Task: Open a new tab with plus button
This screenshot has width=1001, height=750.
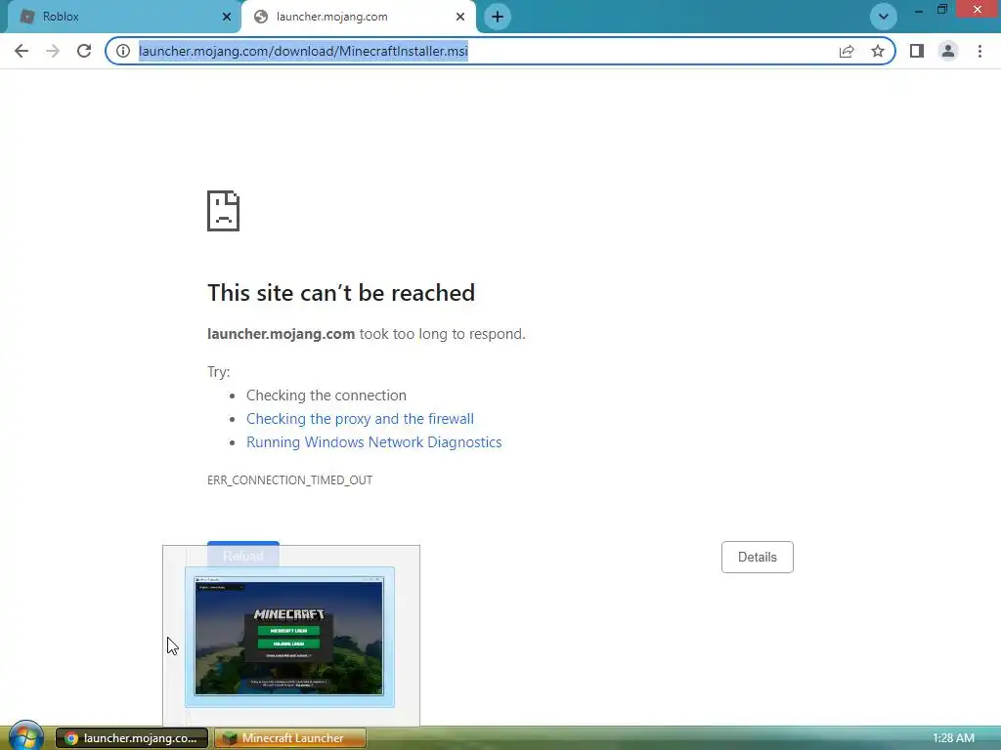Action: (x=498, y=17)
